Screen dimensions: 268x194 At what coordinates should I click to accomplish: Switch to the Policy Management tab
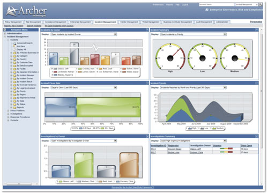13,22
